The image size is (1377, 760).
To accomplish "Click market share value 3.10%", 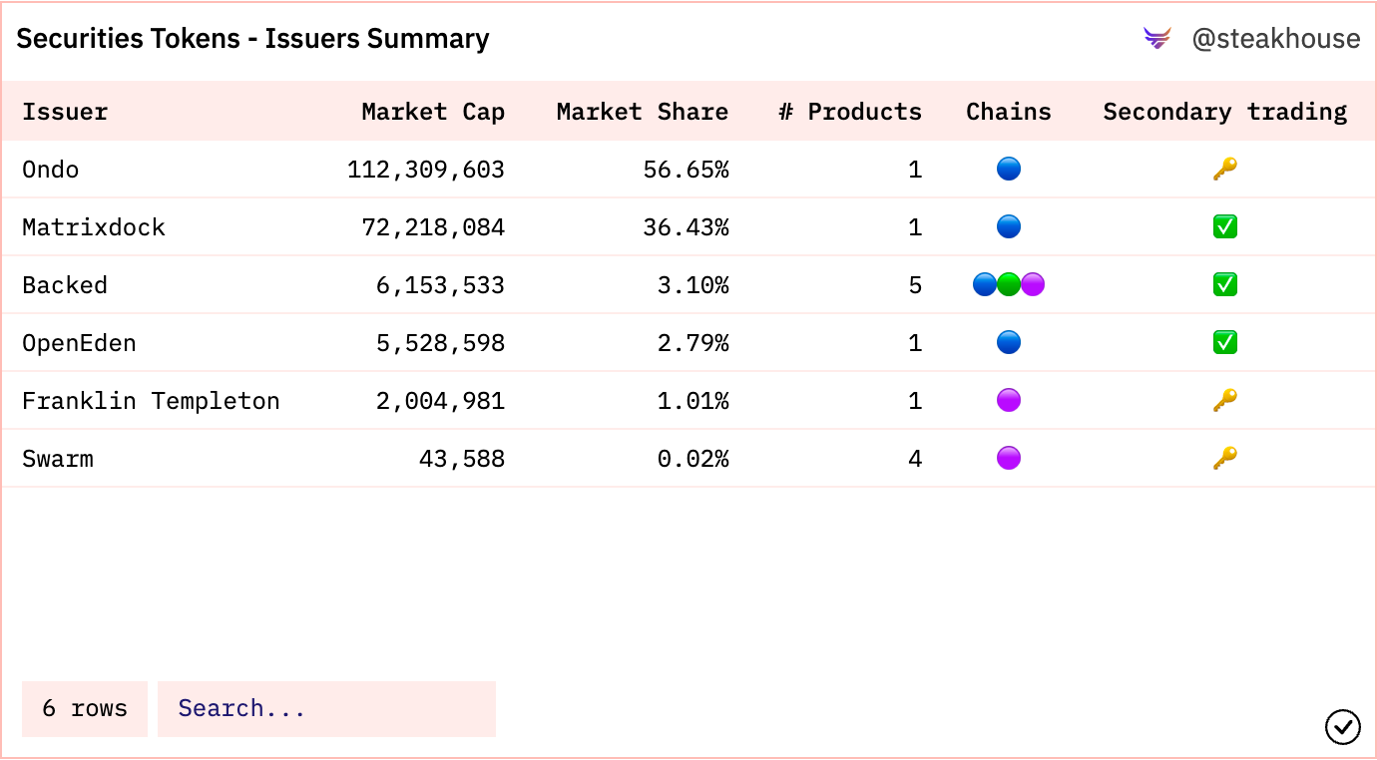I will 692,285.
